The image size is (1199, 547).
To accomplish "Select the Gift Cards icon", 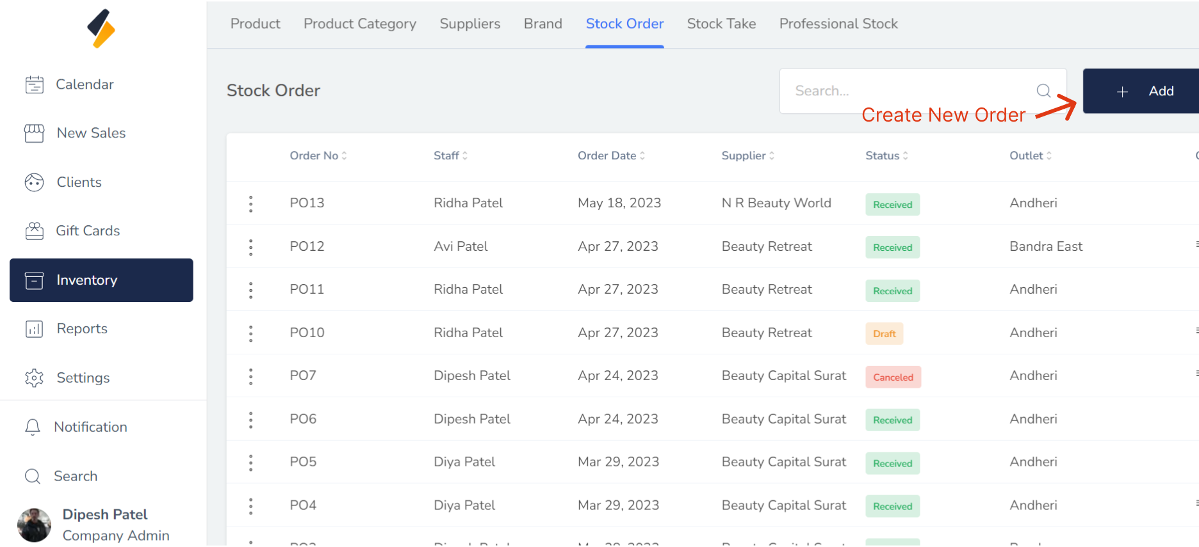I will coord(34,231).
